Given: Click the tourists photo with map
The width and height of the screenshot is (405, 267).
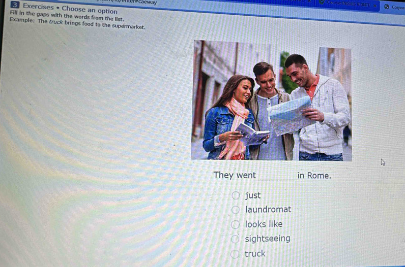Looking at the screenshot, I should pyautogui.click(x=271, y=101).
